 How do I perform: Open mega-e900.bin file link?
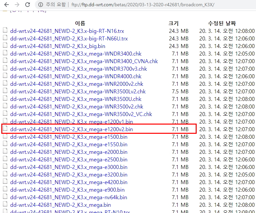pyautogui.click(x=67, y=190)
